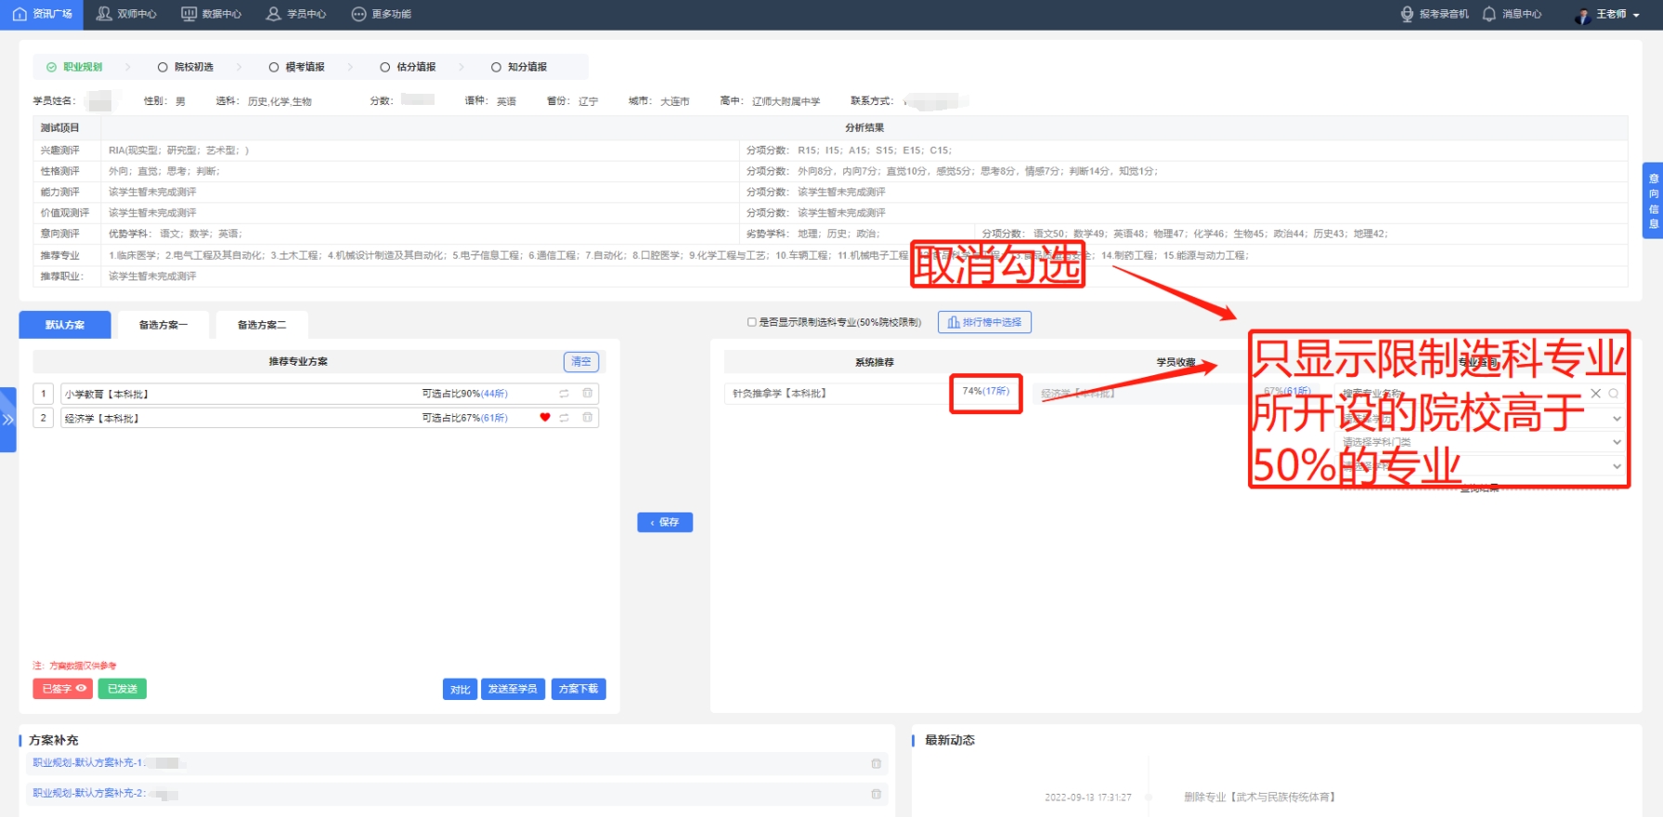This screenshot has width=1663, height=817.
Task: Open 消息中心 bell icon
Action: tap(1489, 14)
